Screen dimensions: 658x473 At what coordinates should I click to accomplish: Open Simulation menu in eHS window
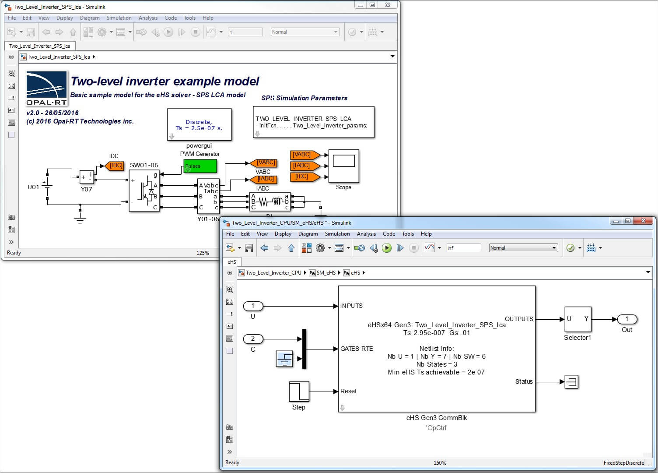tap(337, 234)
